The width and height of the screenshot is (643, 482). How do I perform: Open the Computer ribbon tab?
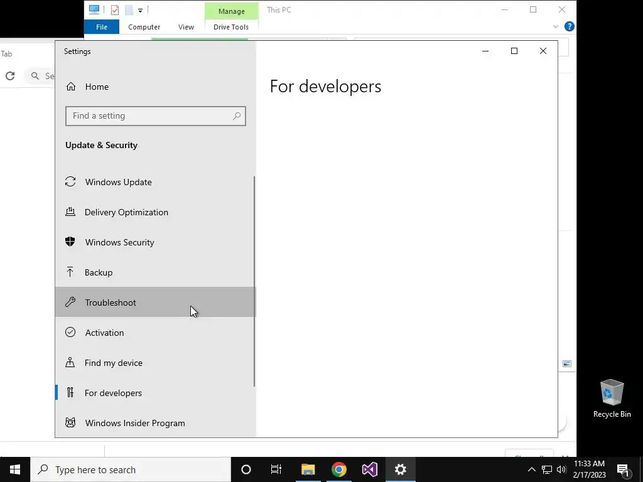pyautogui.click(x=144, y=27)
